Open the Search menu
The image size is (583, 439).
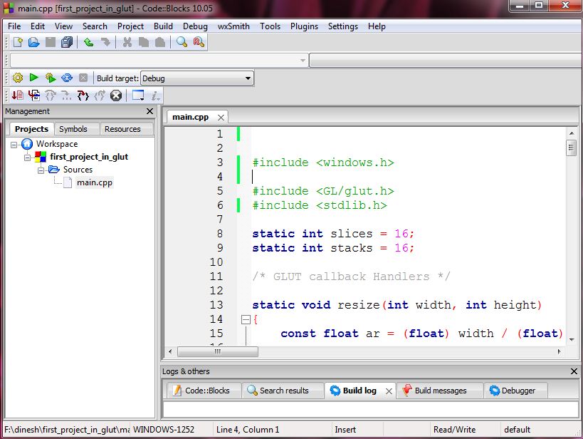point(95,26)
